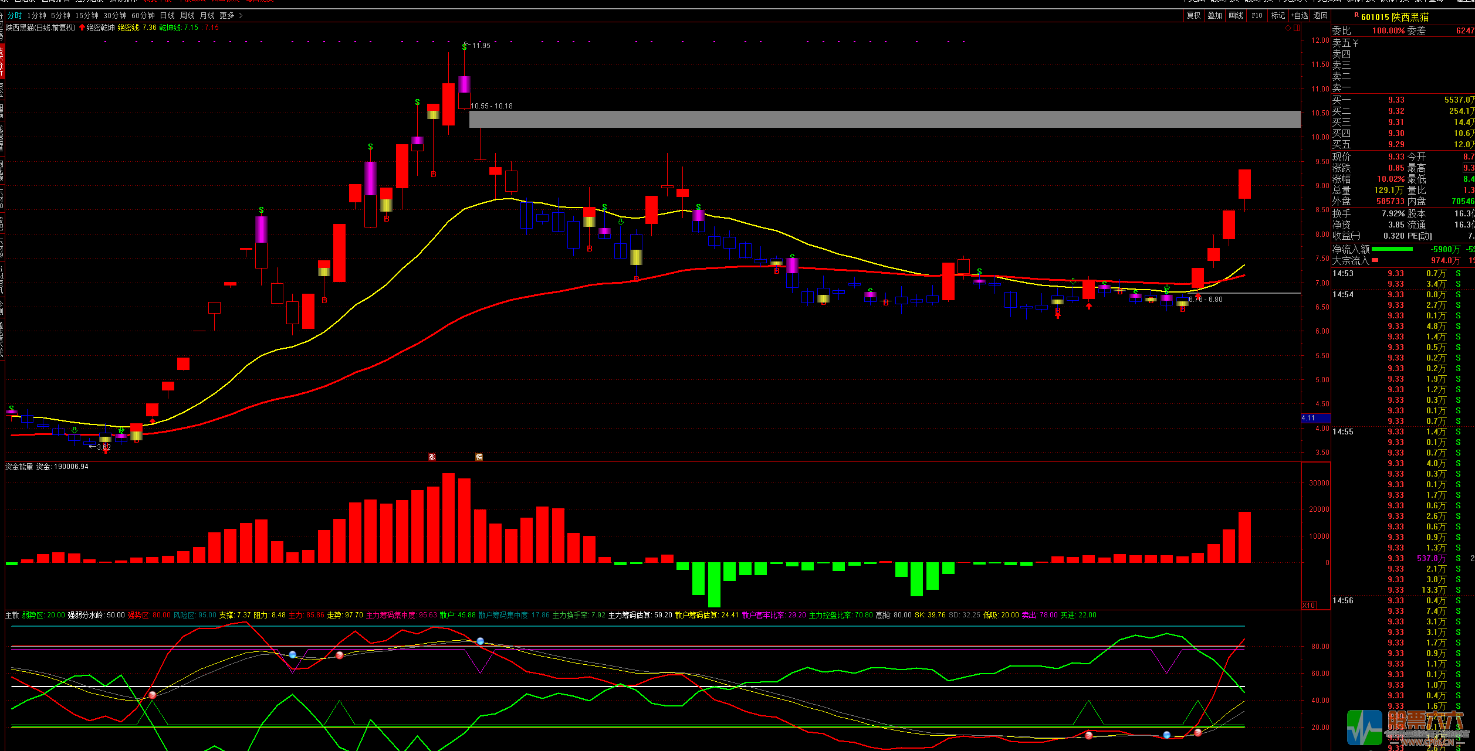Select the 买三 bid price 9.31
This screenshot has width=1475, height=751.
click(1396, 122)
